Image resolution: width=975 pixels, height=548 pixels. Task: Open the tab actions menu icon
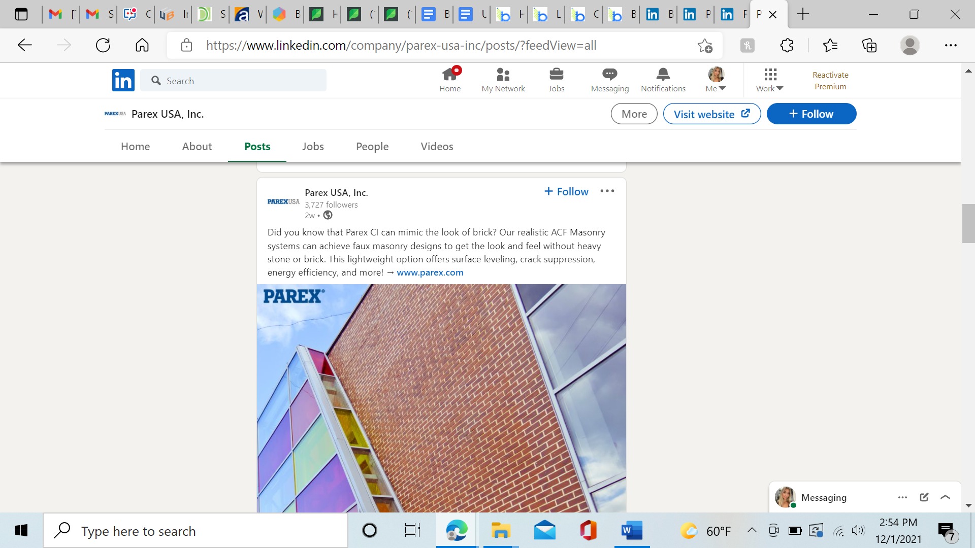coord(21,14)
